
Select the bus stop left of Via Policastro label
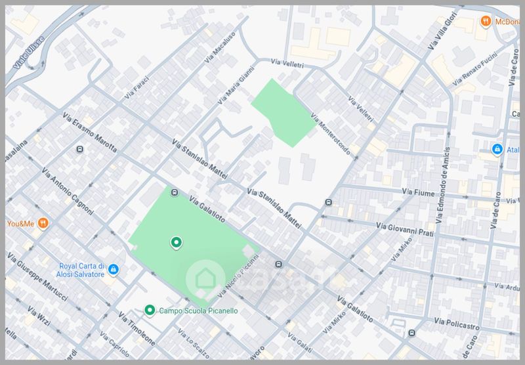tap(411, 332)
